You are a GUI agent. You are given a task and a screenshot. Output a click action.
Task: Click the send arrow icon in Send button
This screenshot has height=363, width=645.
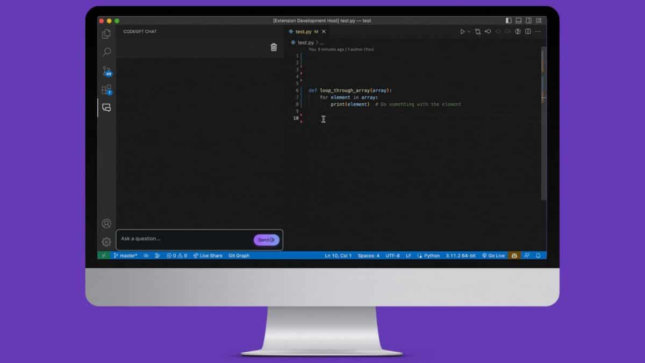(273, 240)
